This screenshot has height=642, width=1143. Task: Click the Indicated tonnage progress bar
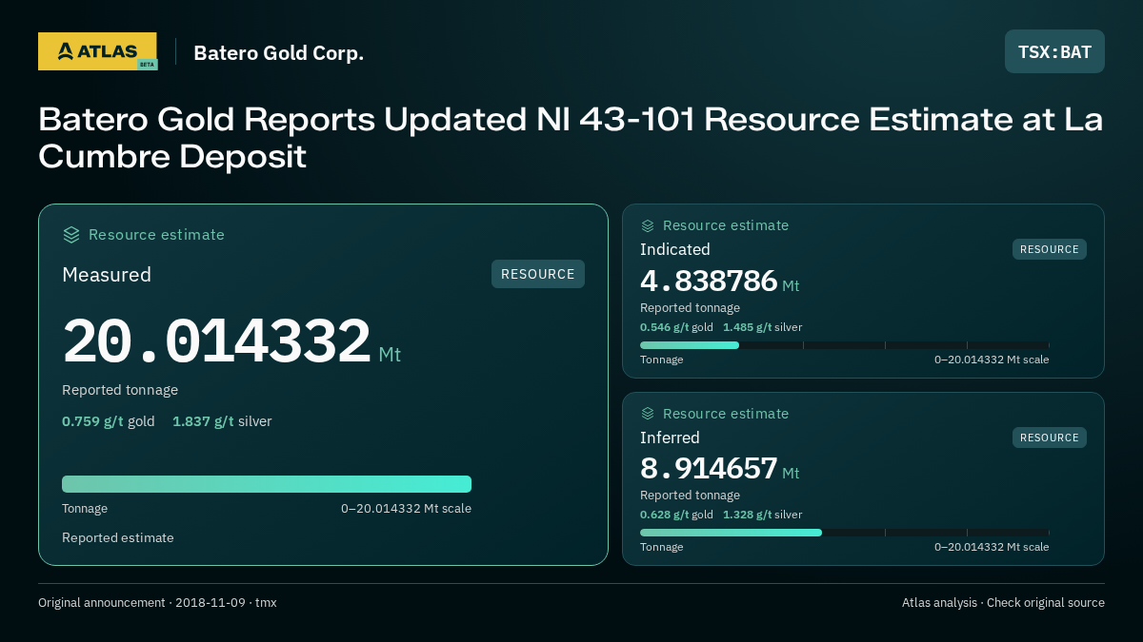pyautogui.click(x=845, y=345)
